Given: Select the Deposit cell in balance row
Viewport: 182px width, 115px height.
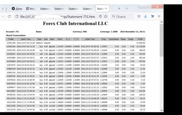Looking at the screenshot, I should pyautogui.click(x=47, y=43).
